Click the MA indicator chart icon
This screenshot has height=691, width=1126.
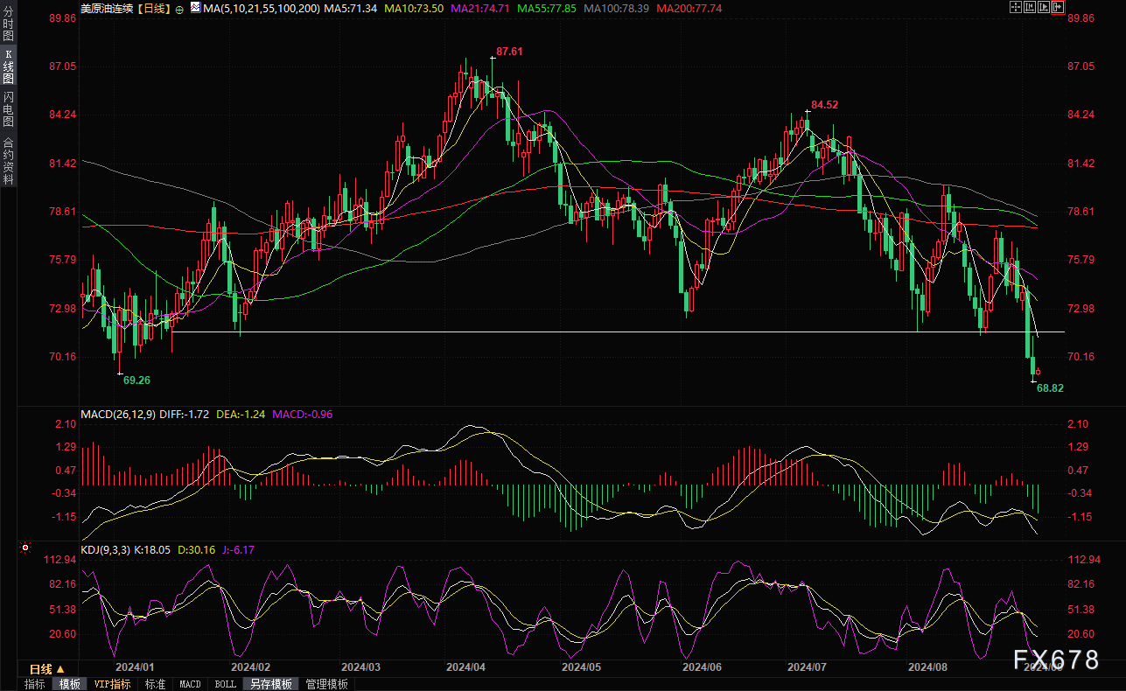click(194, 8)
